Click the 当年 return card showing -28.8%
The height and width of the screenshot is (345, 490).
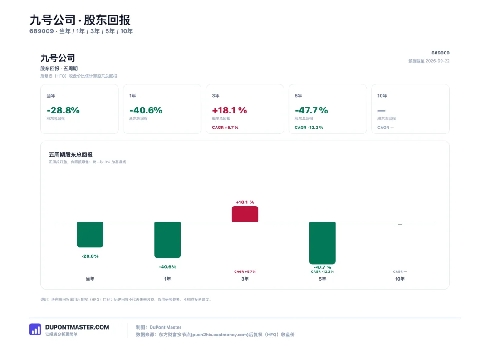point(79,109)
